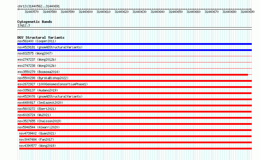
Task: Click the red bar for nsv4739402
Action: 135,136
